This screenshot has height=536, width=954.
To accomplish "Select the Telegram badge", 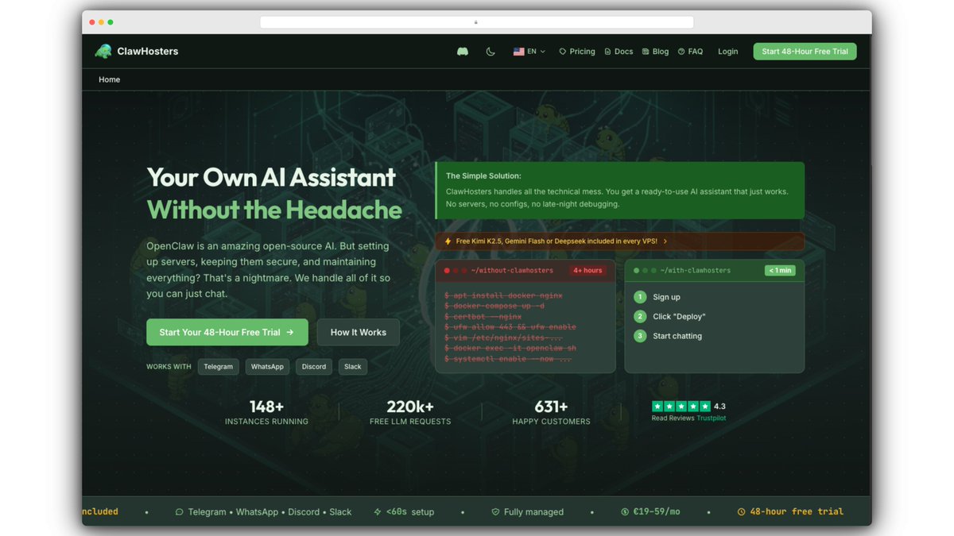I will (x=219, y=367).
